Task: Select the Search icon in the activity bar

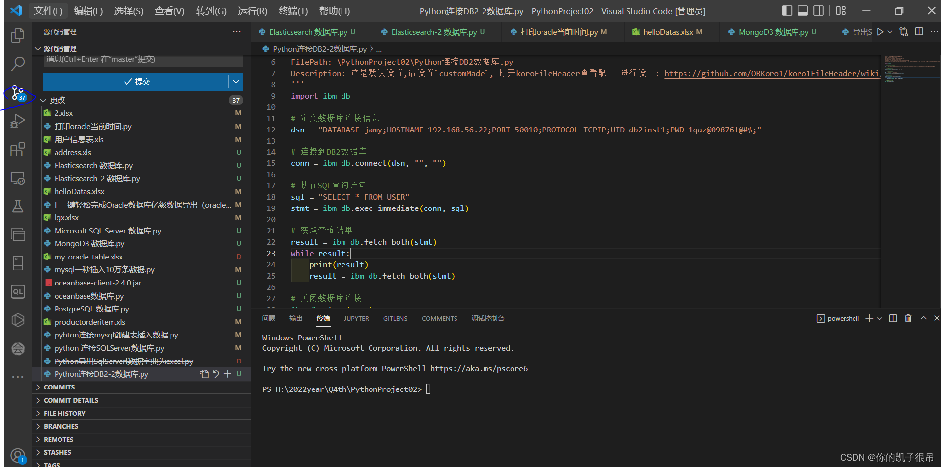Action: [x=18, y=64]
